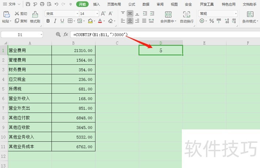Click the Redo arrow icon

click(x=63, y=4)
